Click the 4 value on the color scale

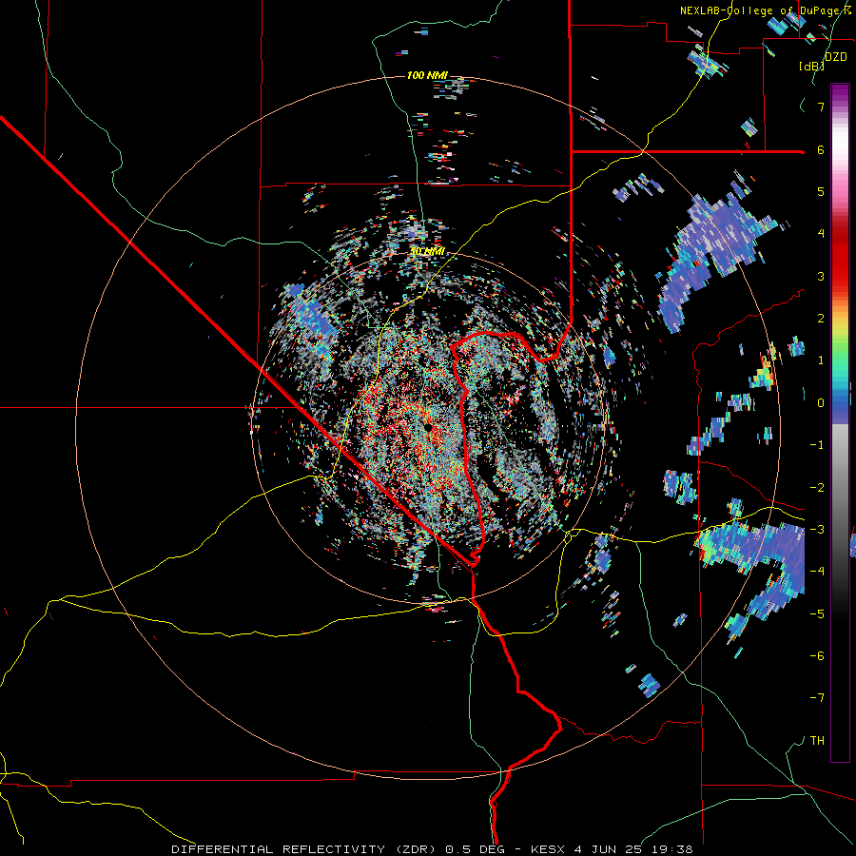coord(821,234)
